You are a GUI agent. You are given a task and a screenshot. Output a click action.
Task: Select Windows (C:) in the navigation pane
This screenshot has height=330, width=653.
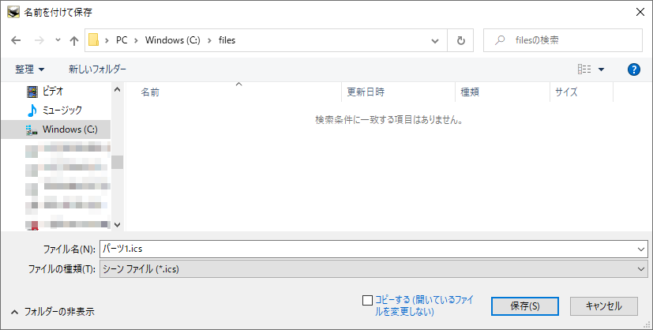coord(56,129)
